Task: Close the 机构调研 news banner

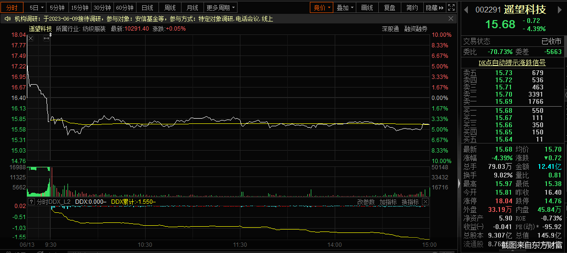Action: coord(451,18)
